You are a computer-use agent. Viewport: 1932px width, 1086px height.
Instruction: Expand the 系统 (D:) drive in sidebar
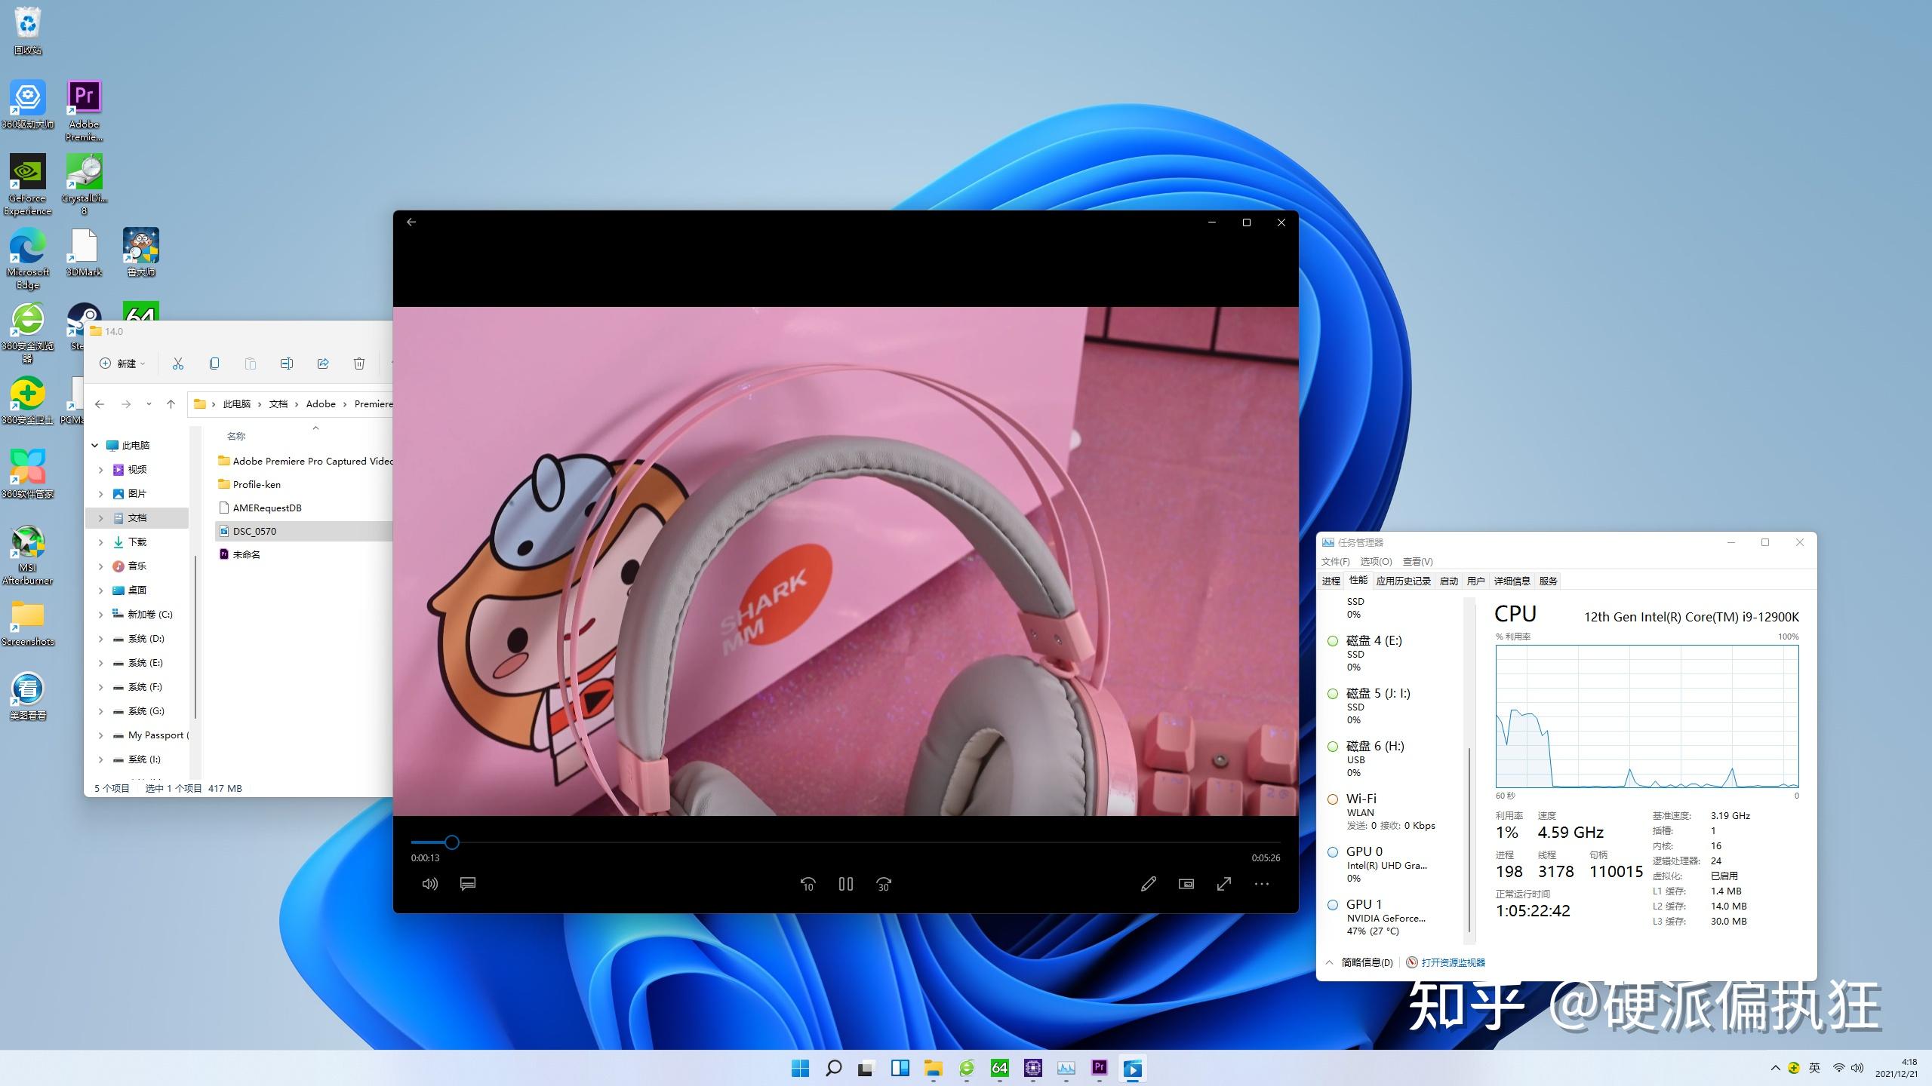(101, 638)
